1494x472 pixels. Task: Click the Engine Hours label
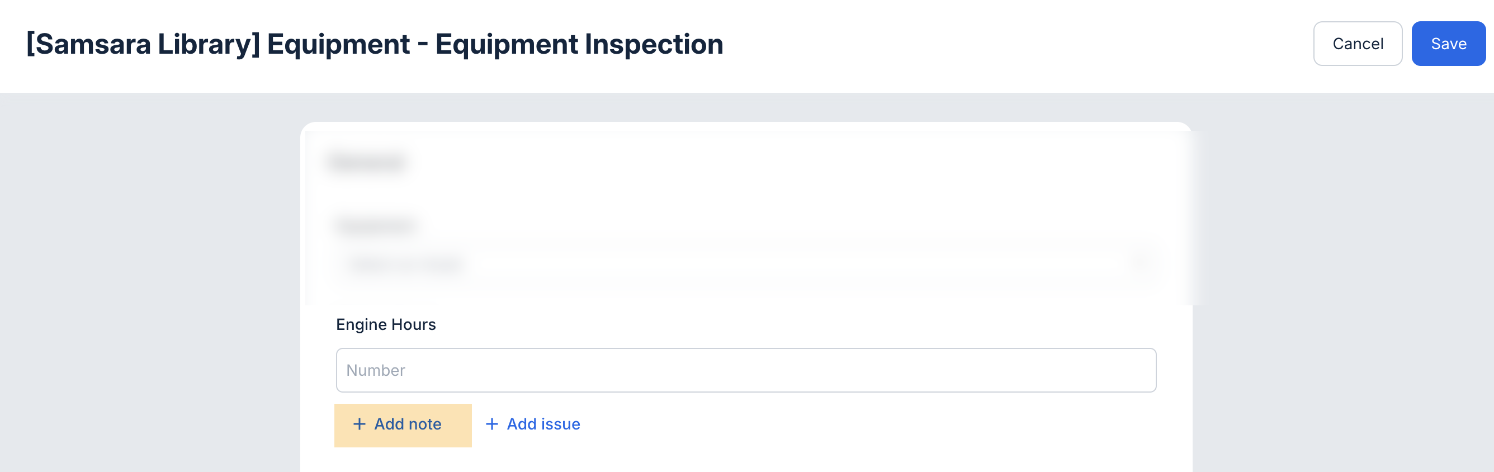coord(386,324)
